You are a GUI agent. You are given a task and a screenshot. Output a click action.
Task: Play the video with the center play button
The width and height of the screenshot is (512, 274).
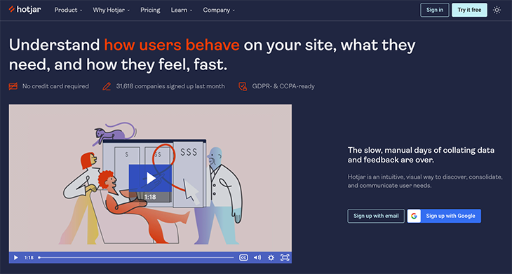click(150, 178)
